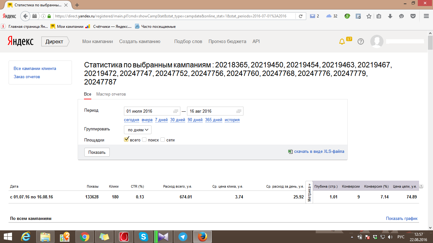Open Telegram from the taskbar

click(x=183, y=237)
